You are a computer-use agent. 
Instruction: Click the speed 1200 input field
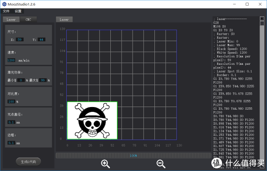pos(11,60)
